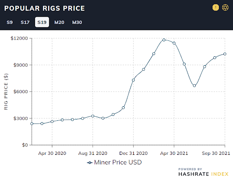The height and width of the screenshot is (183, 233).
Task: Show the M30 rig prices
Action: (x=77, y=22)
